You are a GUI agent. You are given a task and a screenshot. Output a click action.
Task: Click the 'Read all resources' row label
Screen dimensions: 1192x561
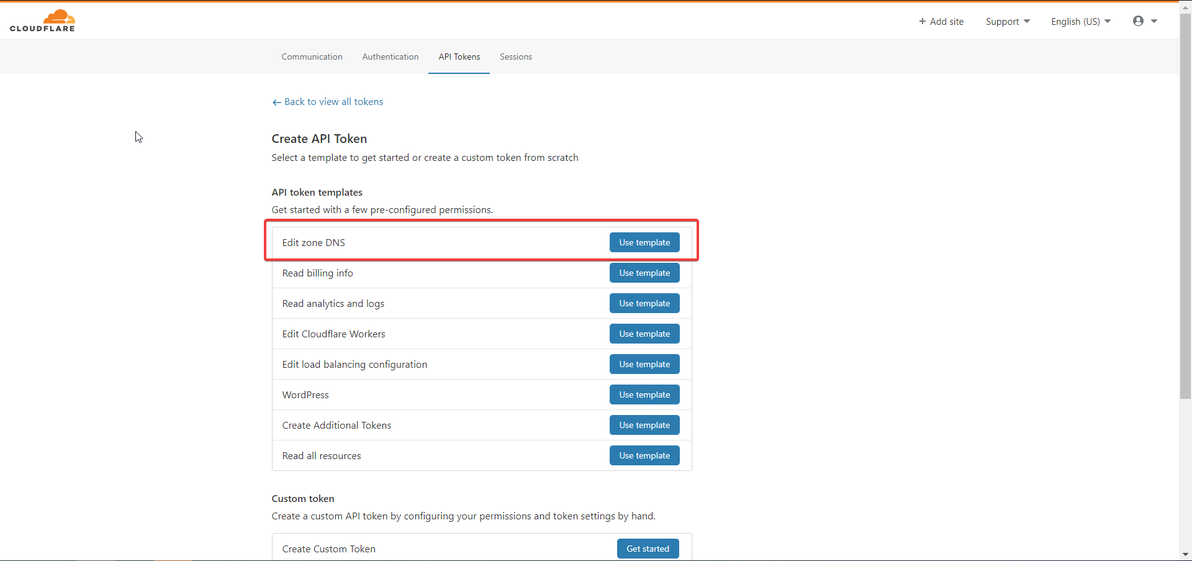[x=322, y=455]
